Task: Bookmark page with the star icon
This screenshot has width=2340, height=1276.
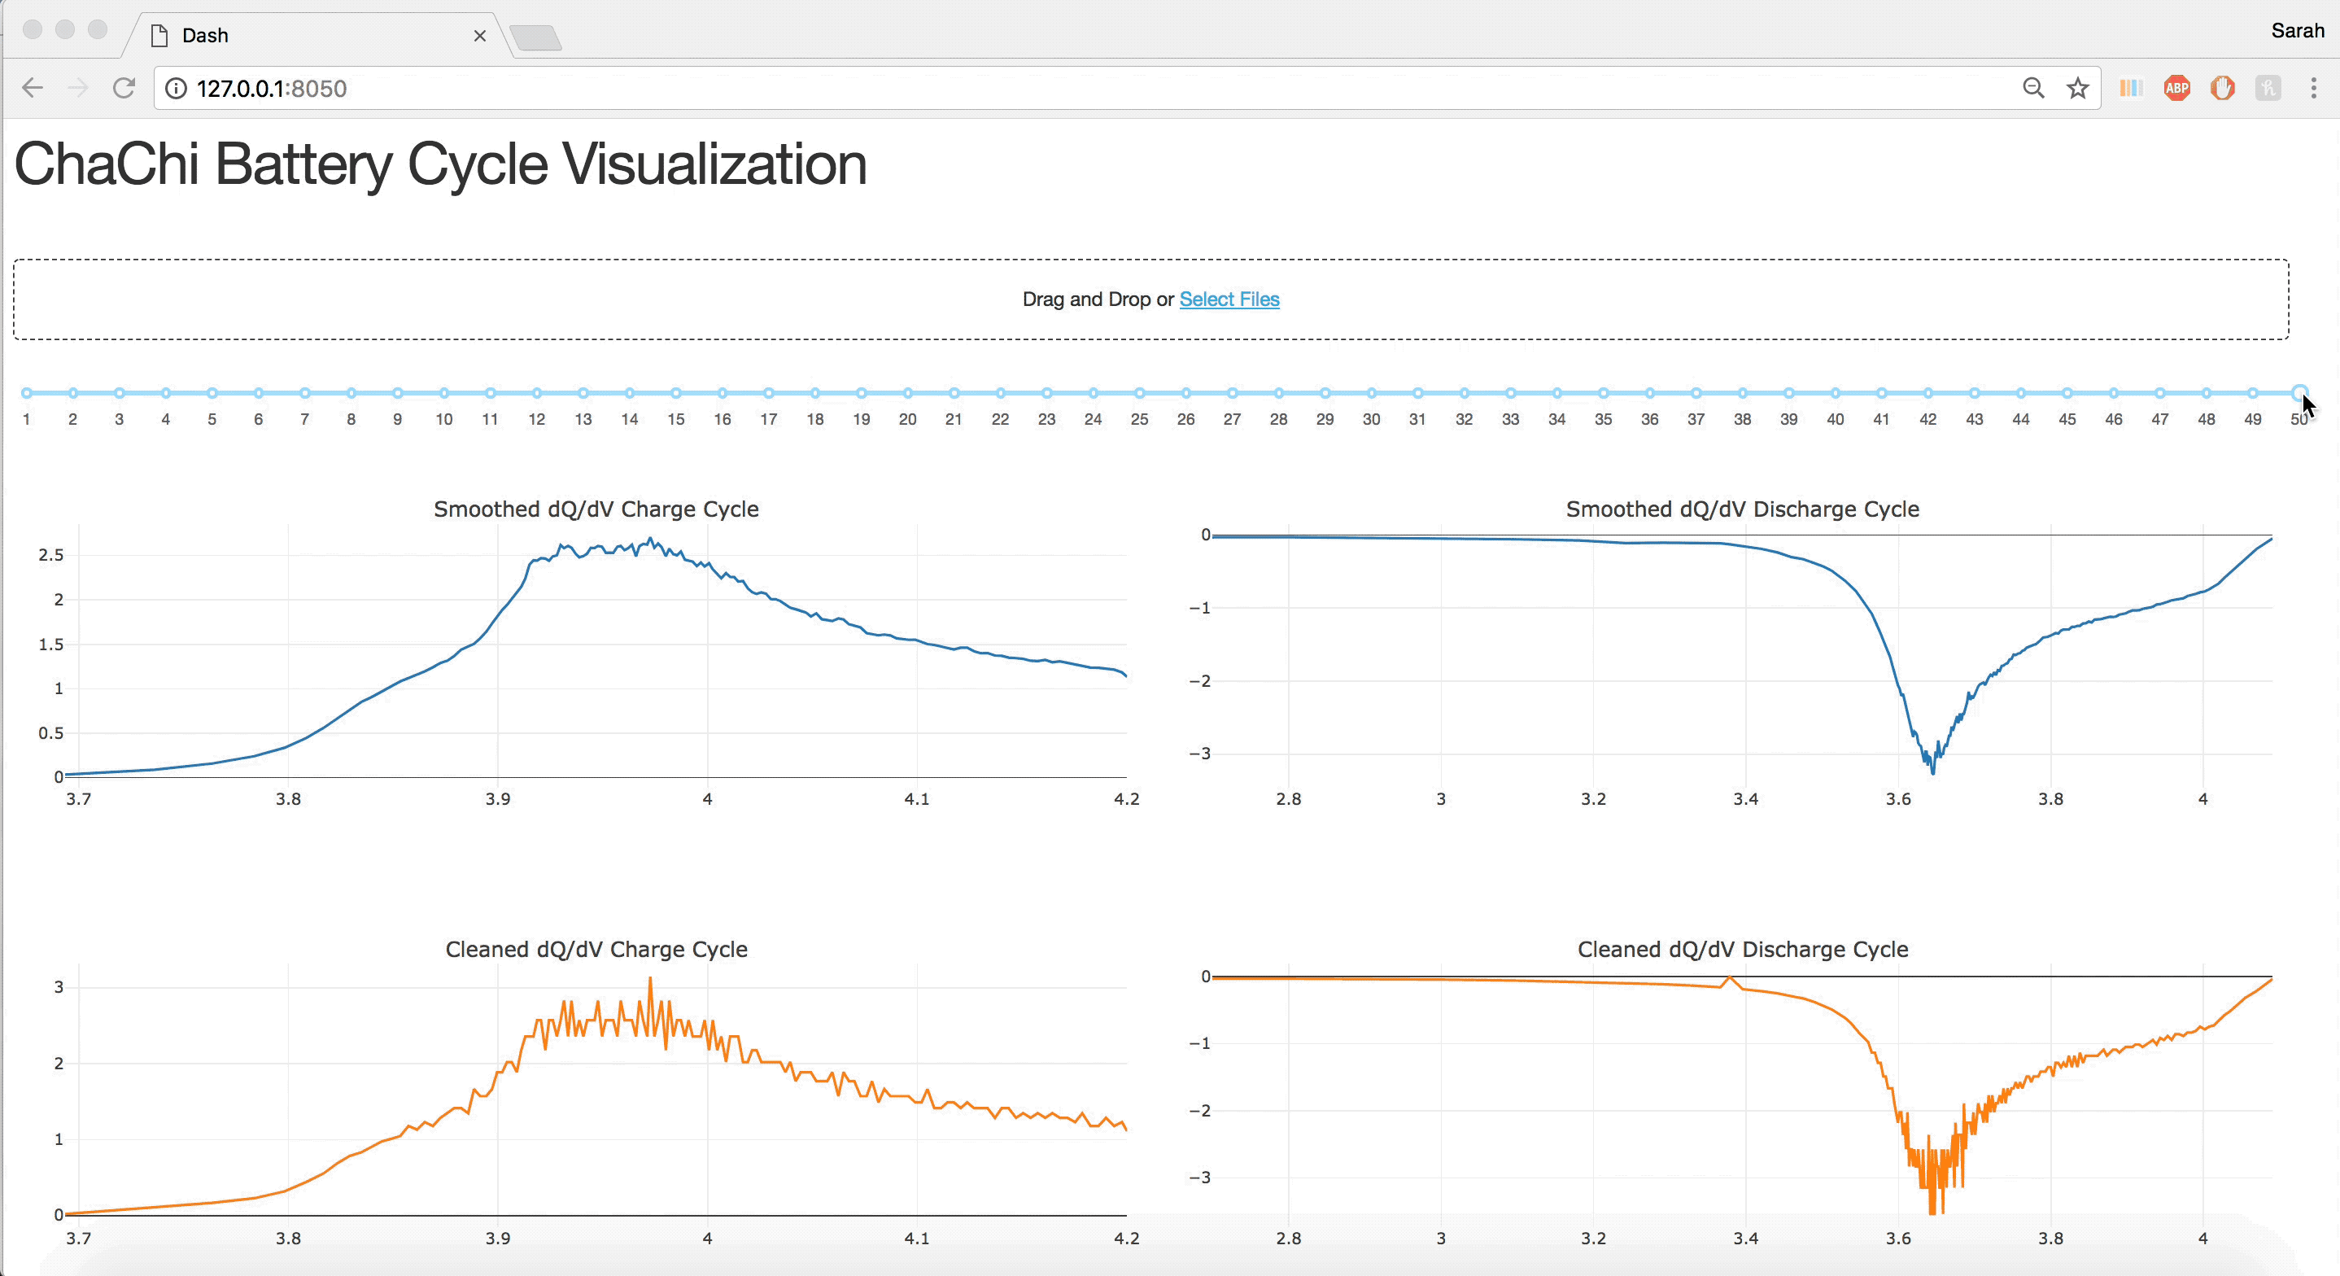Action: coord(2077,88)
